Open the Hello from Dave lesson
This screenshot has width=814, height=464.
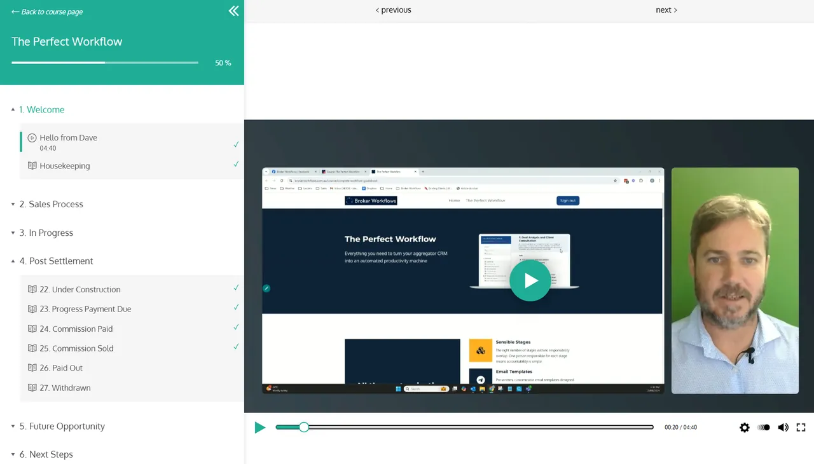132,142
